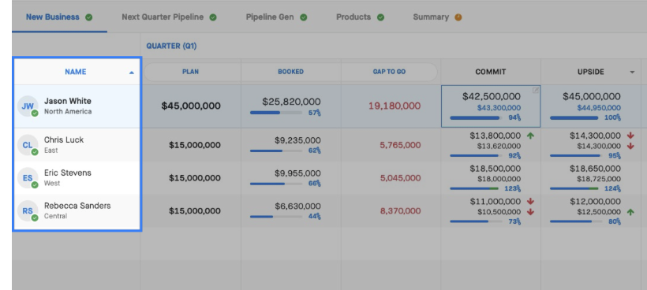
Task: Click the ES avatar for Eric Stevens
Action: [28, 178]
